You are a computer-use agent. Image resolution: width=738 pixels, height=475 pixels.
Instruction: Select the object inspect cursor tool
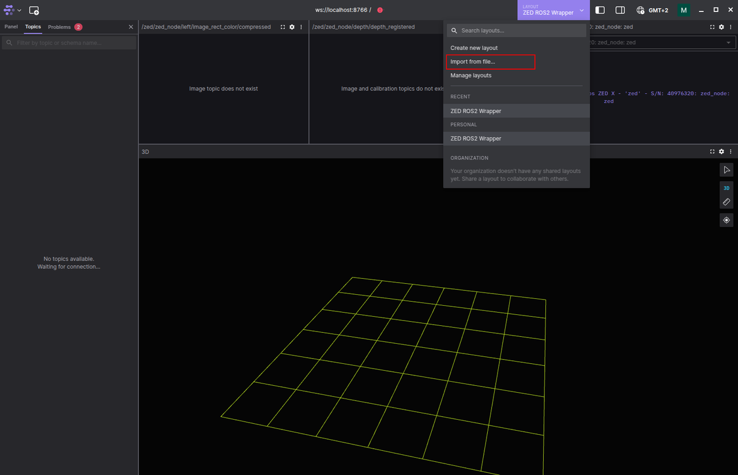pyautogui.click(x=726, y=170)
